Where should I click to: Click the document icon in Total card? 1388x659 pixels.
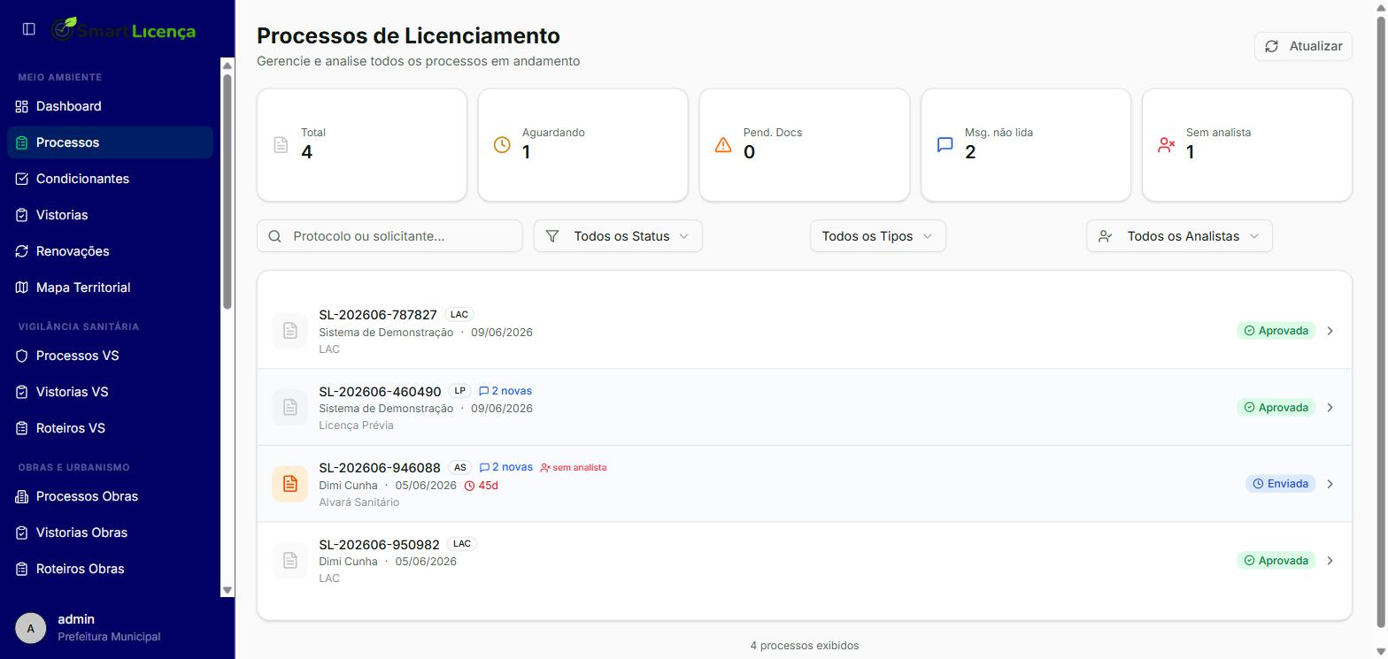pyautogui.click(x=281, y=144)
